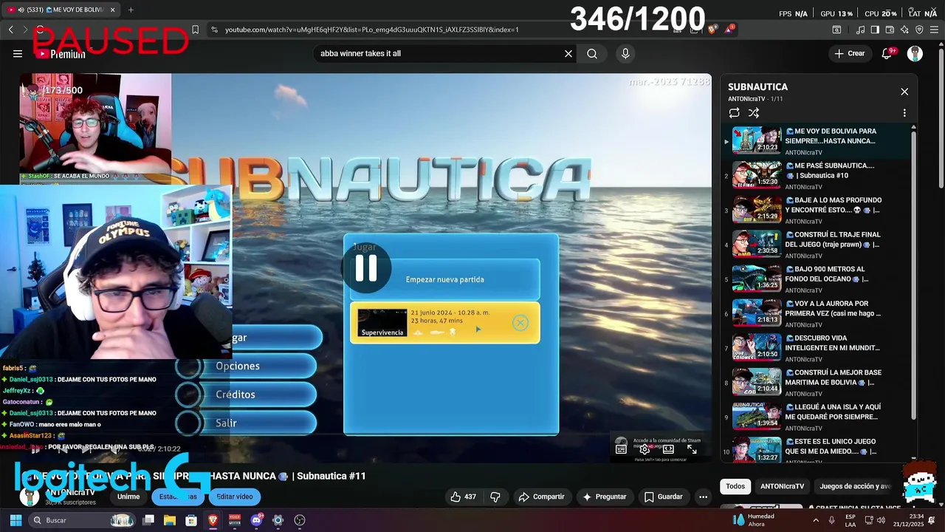Screen dimensions: 945x532
Task: Open Brave Wallet icon
Action: [890, 30]
